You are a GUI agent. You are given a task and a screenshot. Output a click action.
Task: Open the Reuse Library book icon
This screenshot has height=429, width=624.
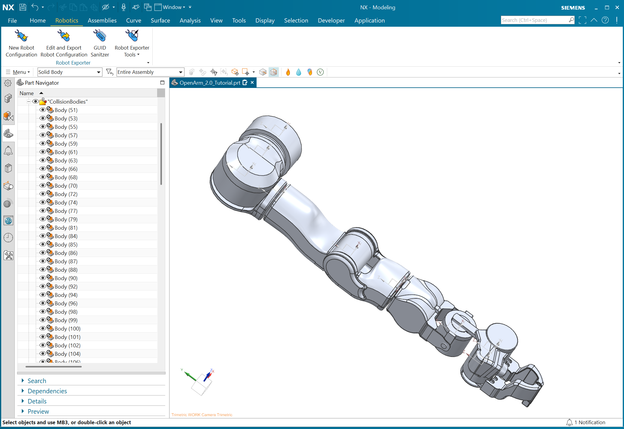[8, 168]
